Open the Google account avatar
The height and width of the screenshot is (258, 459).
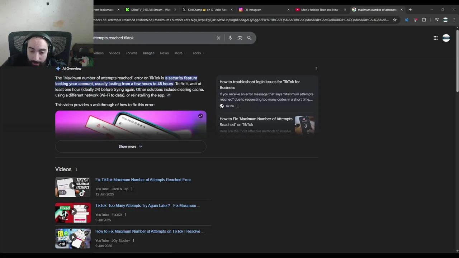(x=446, y=38)
